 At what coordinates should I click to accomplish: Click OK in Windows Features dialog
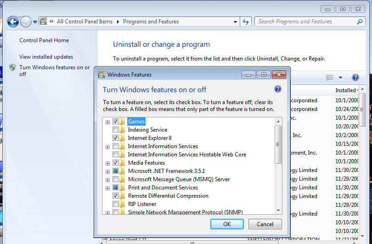coord(227,224)
